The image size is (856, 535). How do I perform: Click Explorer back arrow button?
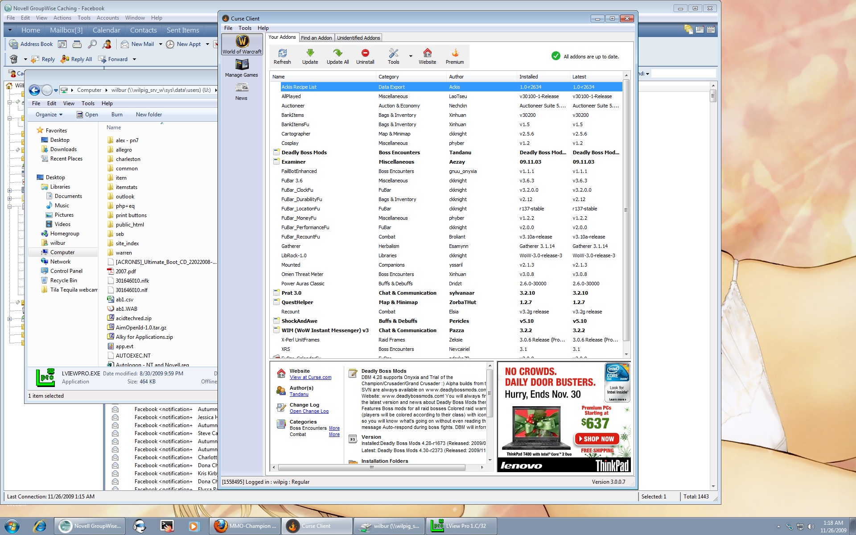click(34, 90)
